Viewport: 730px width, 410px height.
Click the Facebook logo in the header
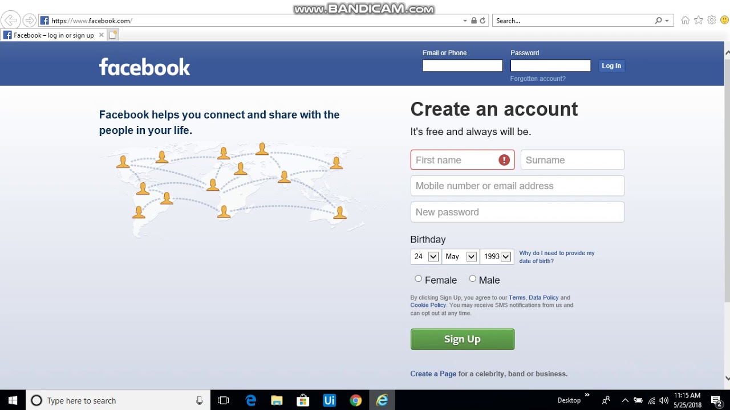[144, 67]
